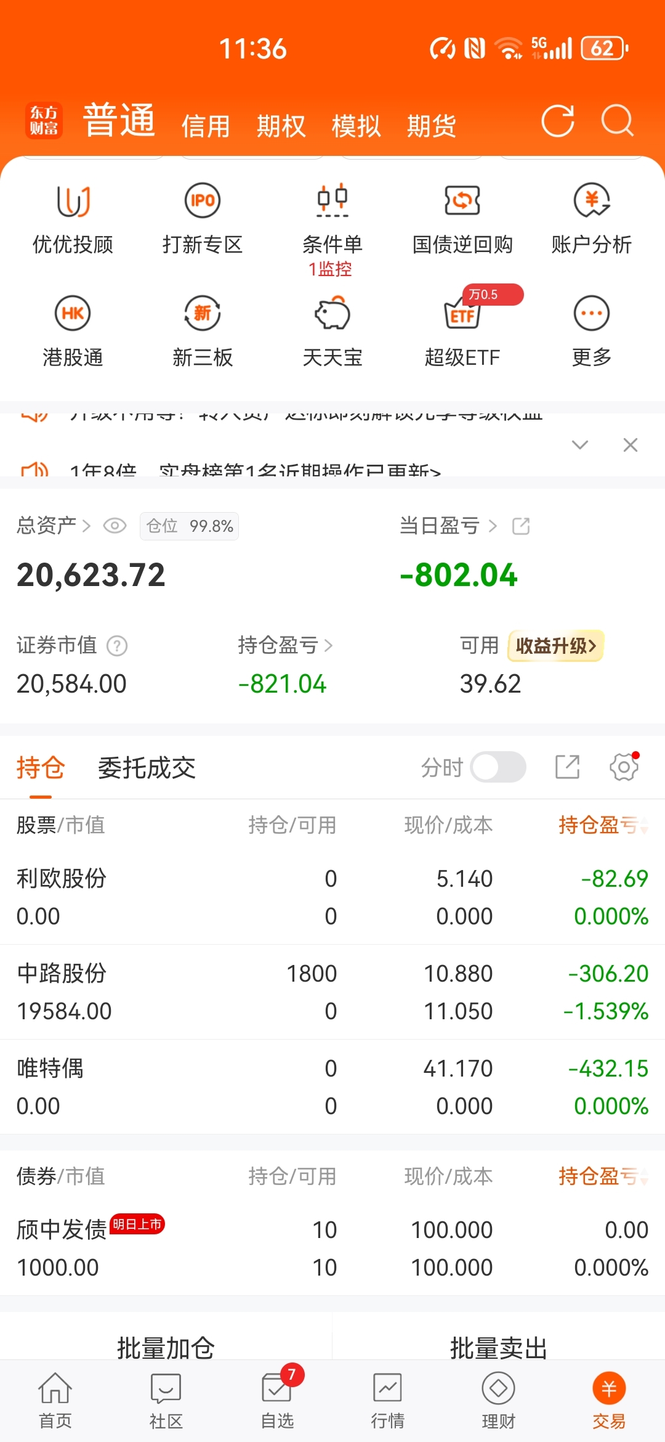Viewport: 665px width, 1442px height.
Task: Open 打新专区 IPO section
Action: 203,219
